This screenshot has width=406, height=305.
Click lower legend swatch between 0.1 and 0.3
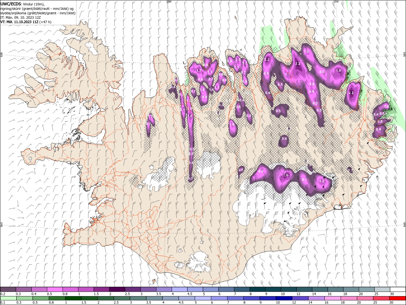8,298
